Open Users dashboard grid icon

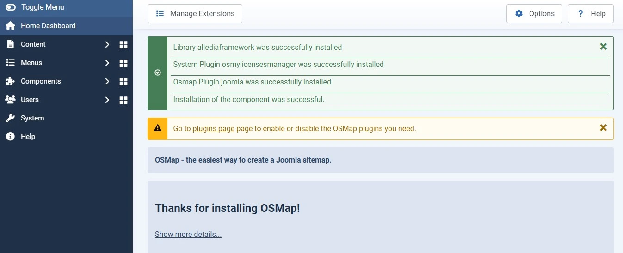coord(123,100)
